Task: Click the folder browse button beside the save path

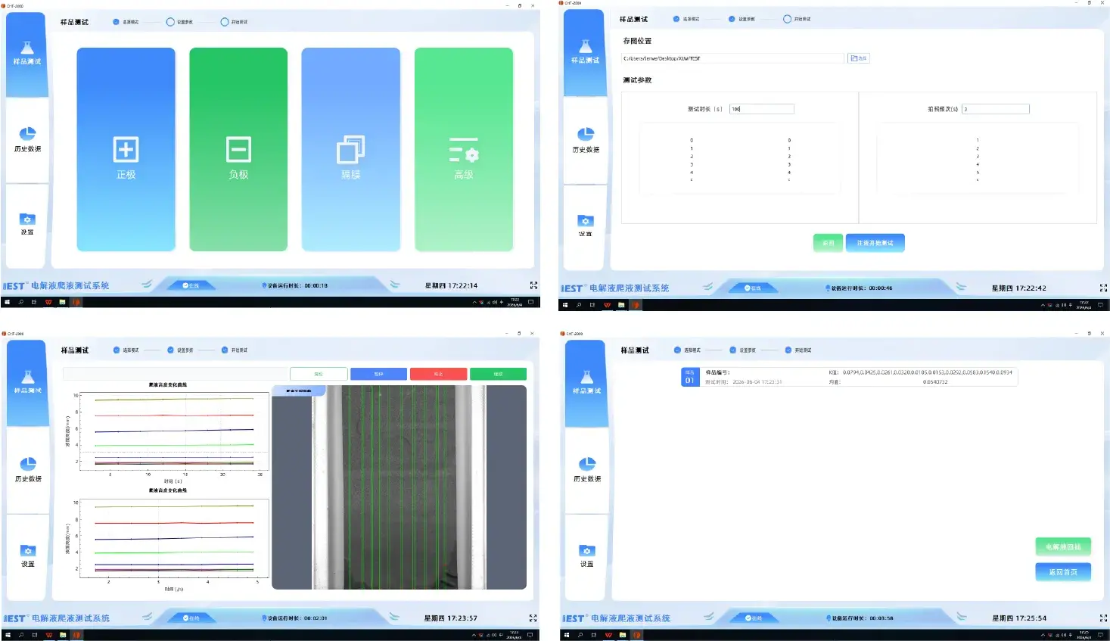Action: (x=859, y=58)
